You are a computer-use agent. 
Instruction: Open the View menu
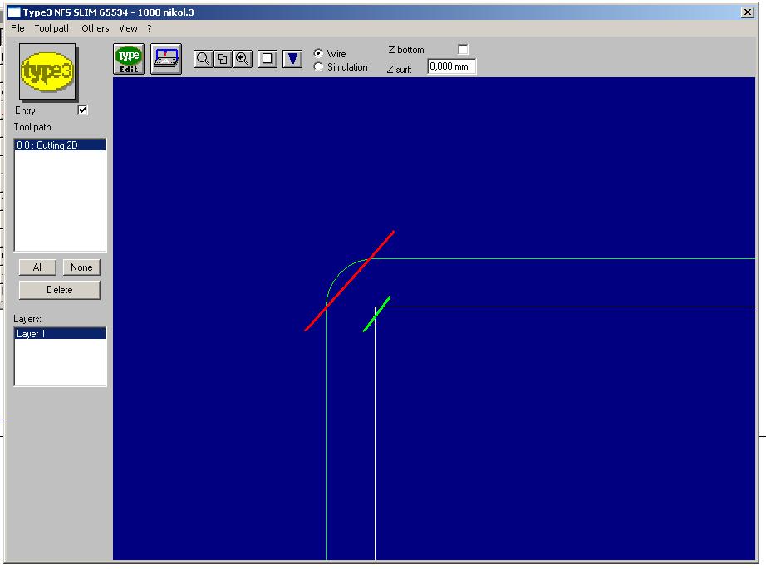pyautogui.click(x=128, y=28)
